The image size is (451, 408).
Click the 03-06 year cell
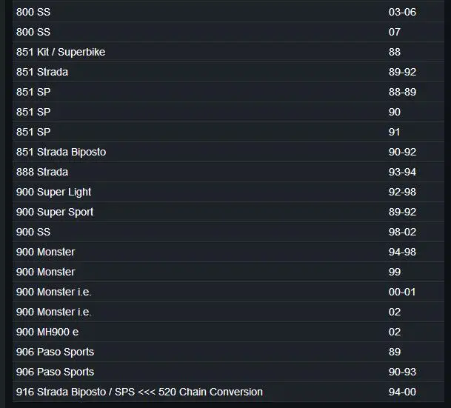pos(402,12)
